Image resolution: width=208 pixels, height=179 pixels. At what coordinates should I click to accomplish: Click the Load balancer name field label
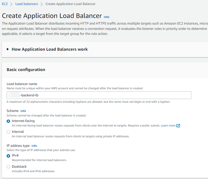[22, 84]
